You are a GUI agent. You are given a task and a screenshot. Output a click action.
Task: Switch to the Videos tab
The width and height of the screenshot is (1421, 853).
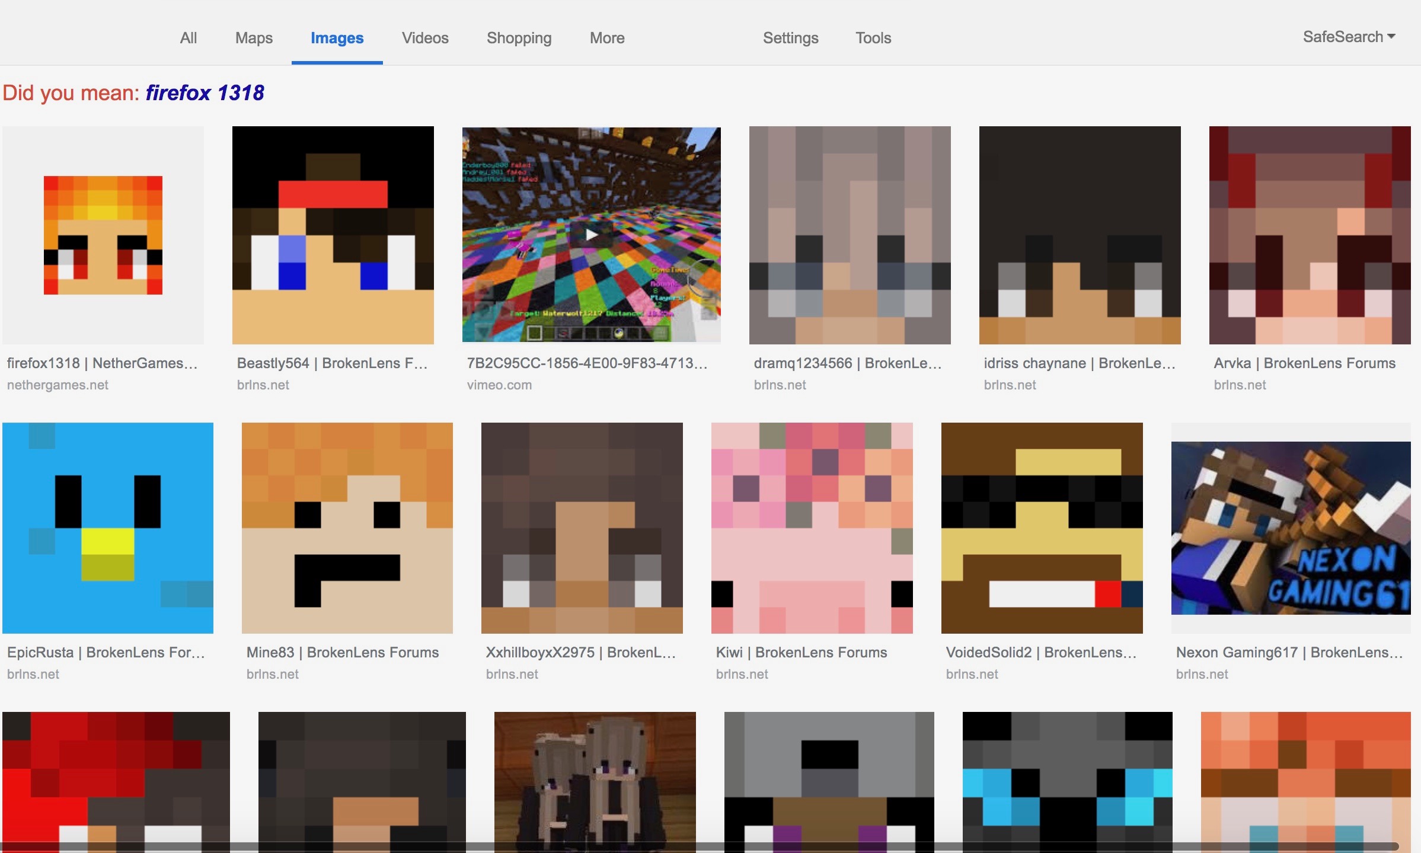tap(425, 38)
